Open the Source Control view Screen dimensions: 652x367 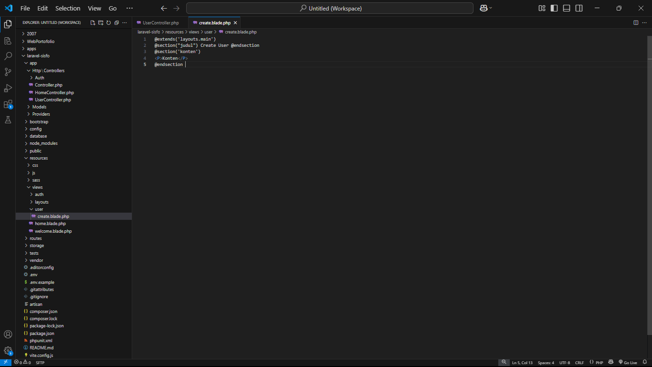coord(8,72)
